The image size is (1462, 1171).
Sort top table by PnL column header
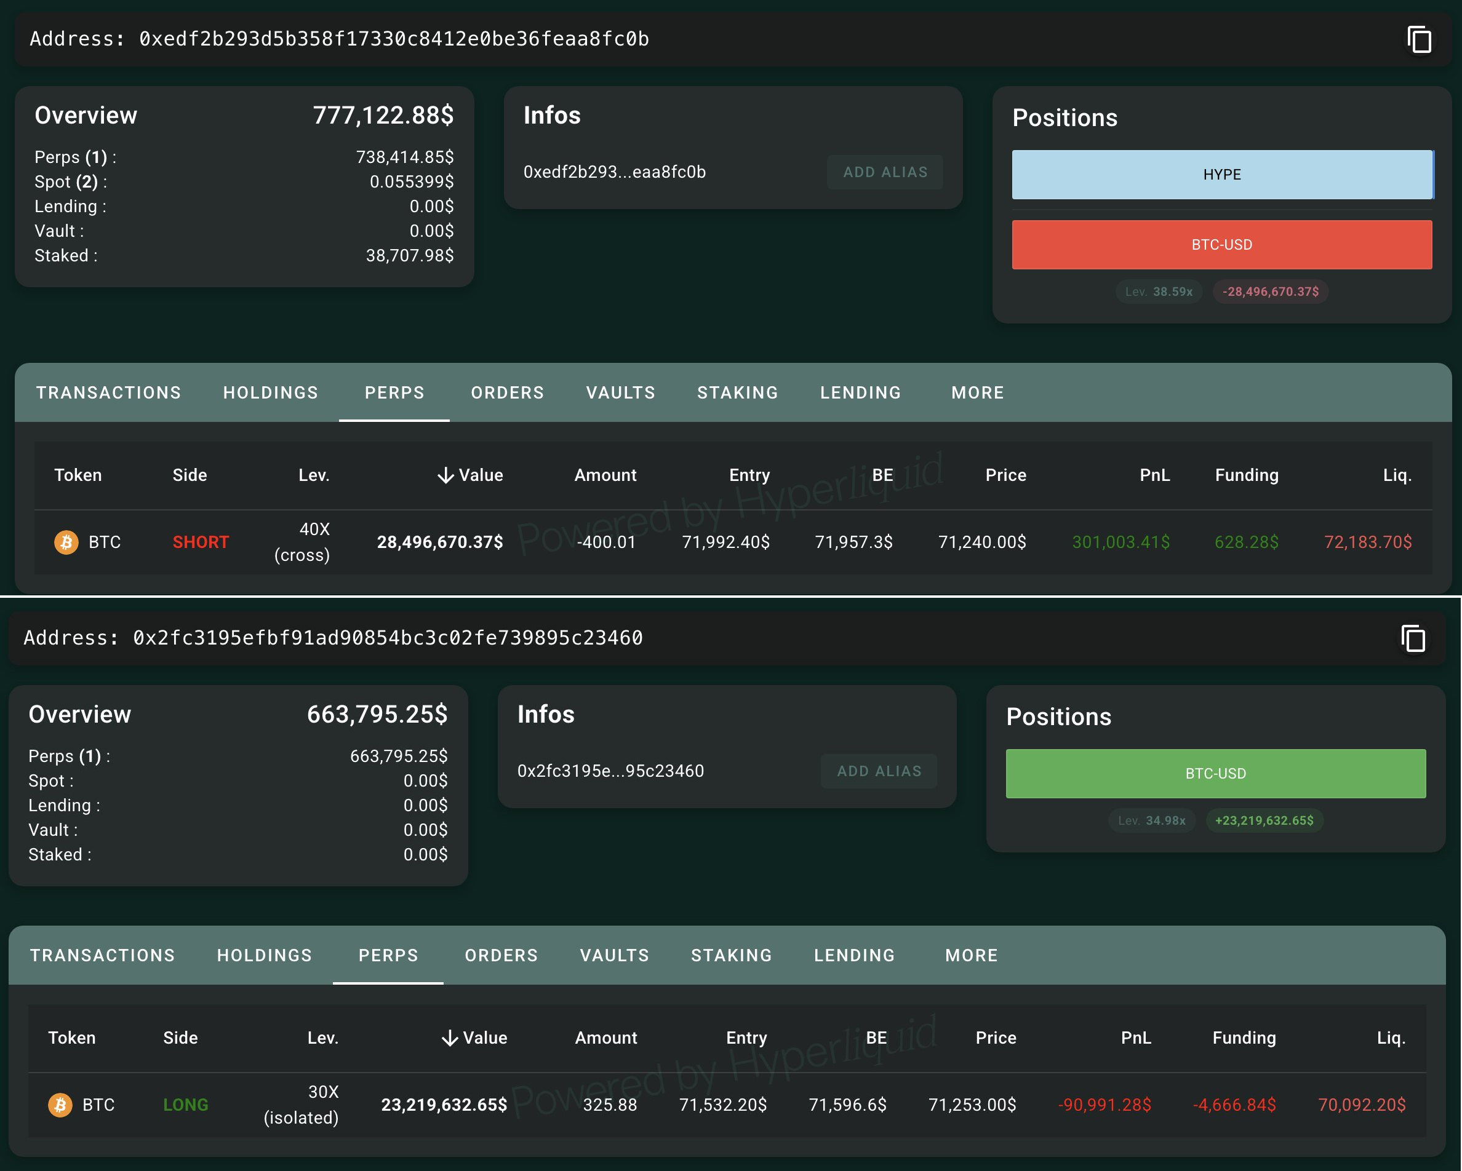click(x=1154, y=475)
